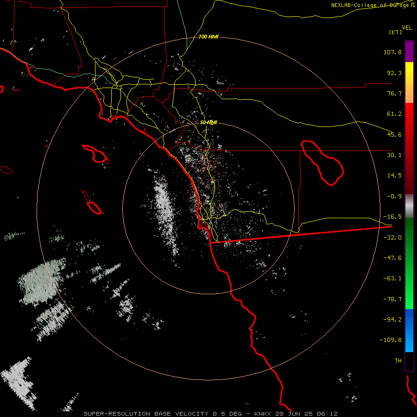Click the -78.7 velocity scale value
Viewport: 417px width, 417px height.
click(392, 299)
